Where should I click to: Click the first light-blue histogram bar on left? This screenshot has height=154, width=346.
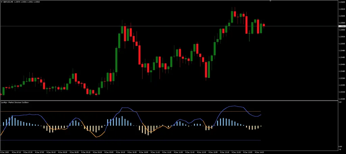click(x=3, y=124)
